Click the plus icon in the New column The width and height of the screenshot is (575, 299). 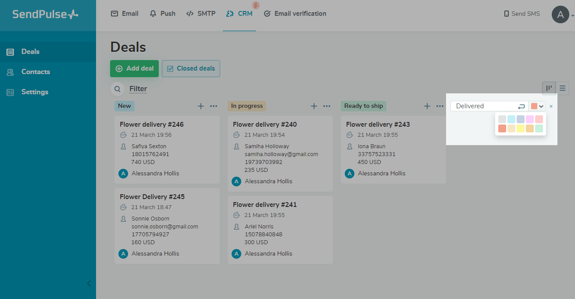(201, 106)
